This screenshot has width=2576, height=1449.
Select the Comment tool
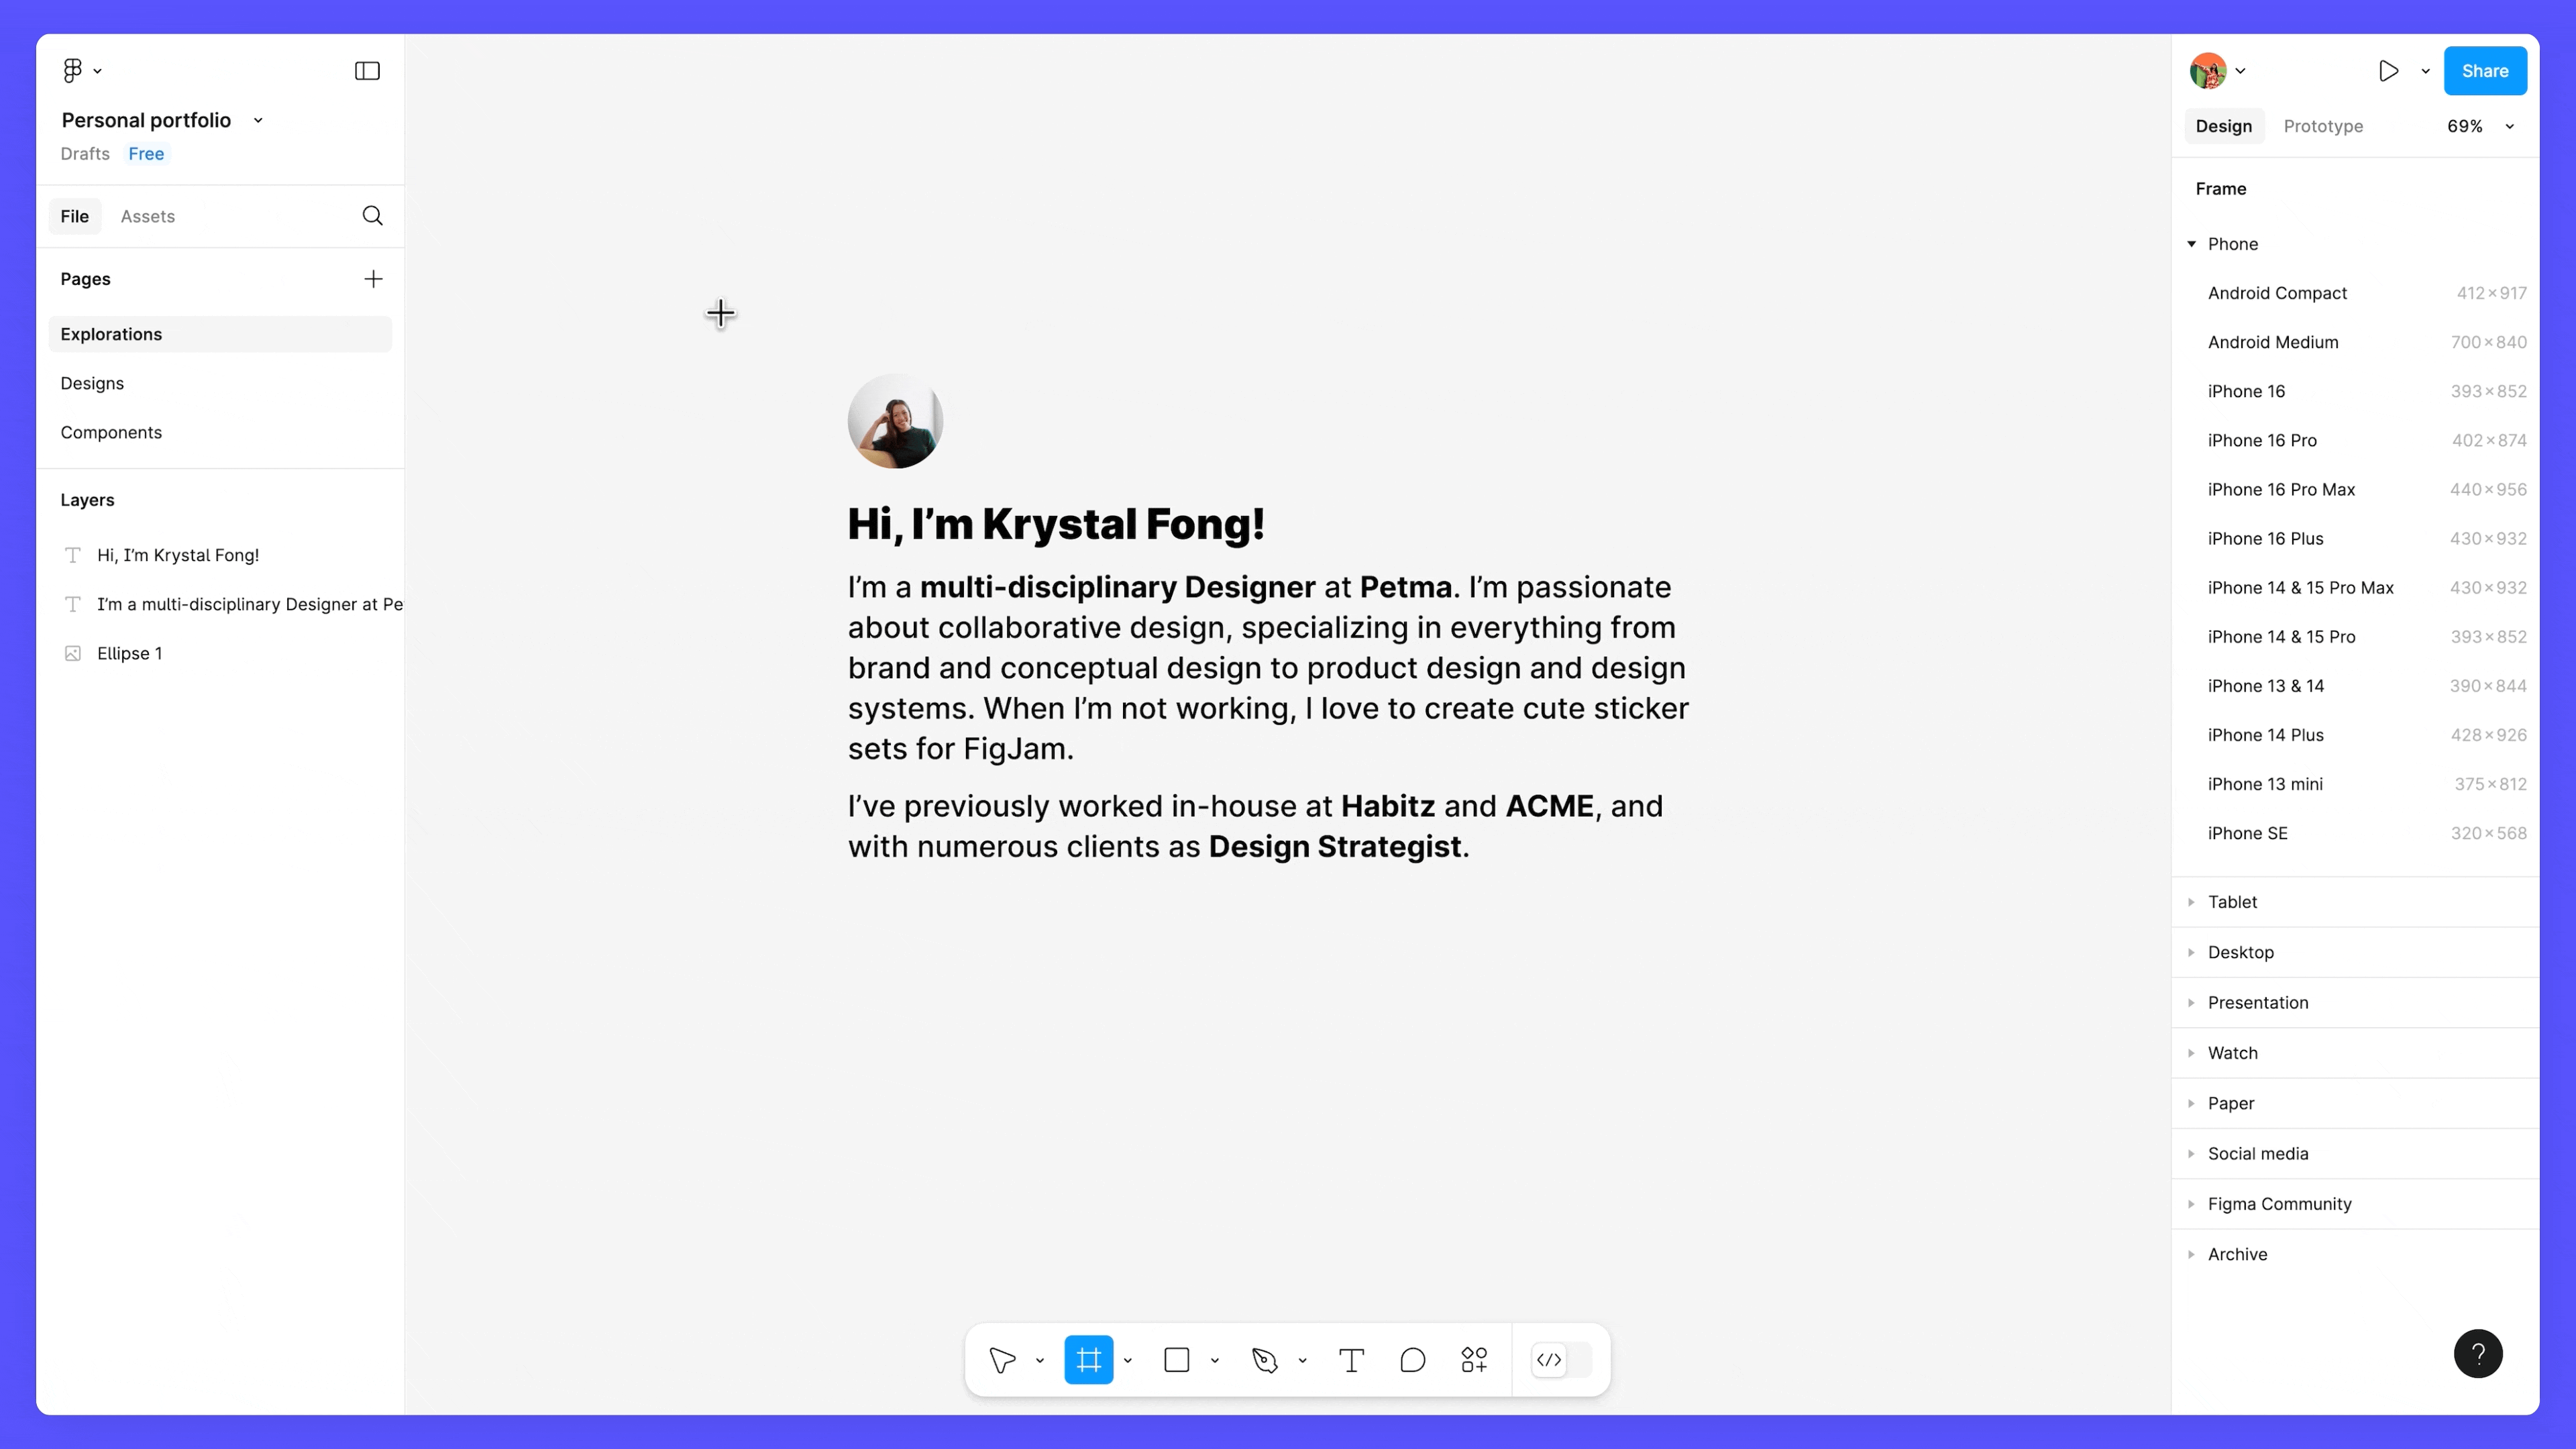click(1412, 1360)
